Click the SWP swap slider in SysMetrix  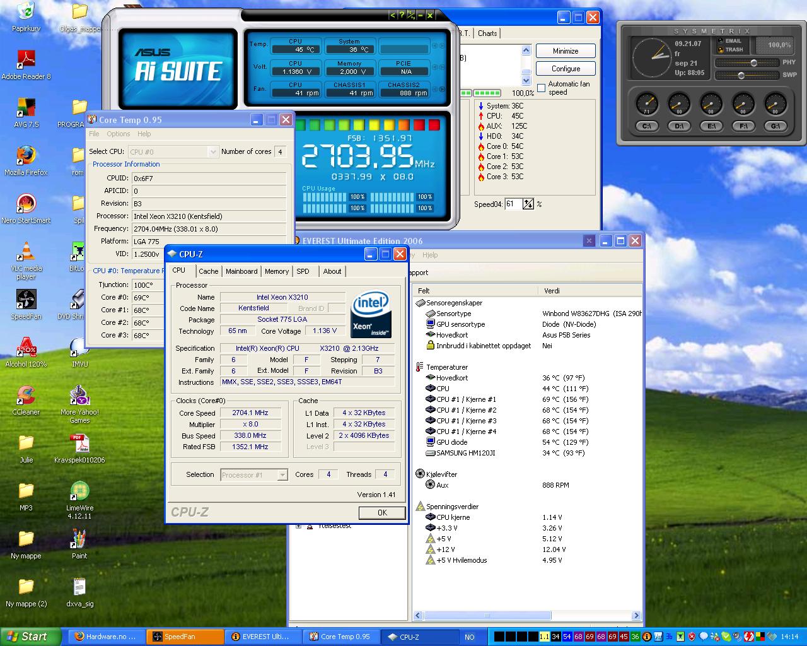pyautogui.click(x=747, y=75)
